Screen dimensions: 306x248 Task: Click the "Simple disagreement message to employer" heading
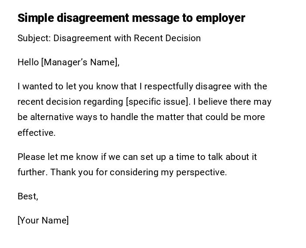click(131, 18)
